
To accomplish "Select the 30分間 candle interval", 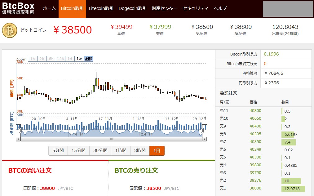I will pos(100,150).
